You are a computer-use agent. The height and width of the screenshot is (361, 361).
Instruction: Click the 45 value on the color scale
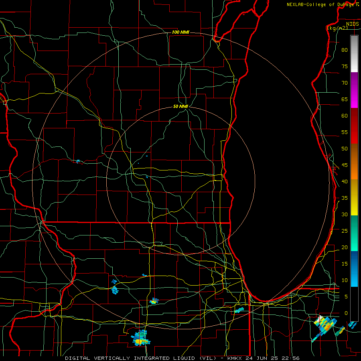tap(345, 165)
